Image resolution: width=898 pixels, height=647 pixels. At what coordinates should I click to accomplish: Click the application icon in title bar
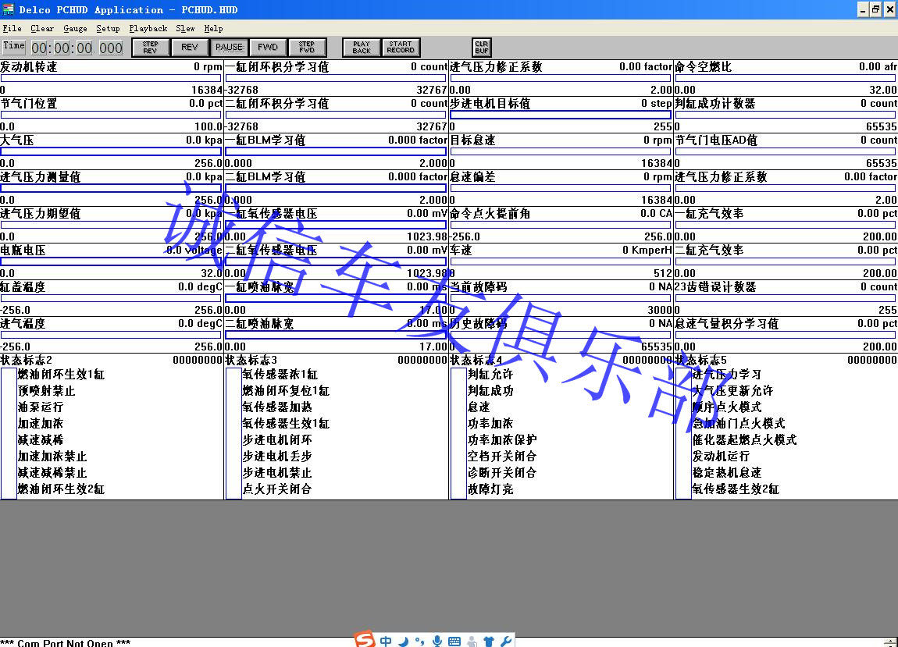(x=8, y=9)
